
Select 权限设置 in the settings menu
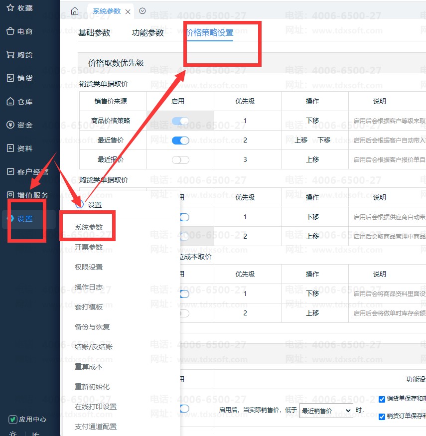coord(89,267)
